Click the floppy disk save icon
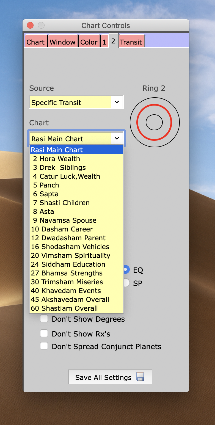 (x=140, y=377)
